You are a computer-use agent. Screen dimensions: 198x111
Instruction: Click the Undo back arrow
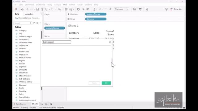22,9
